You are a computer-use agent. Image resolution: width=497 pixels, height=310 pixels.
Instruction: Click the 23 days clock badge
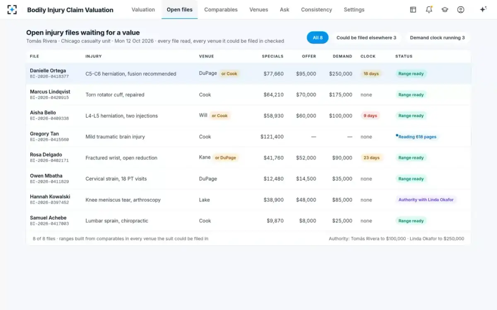(371, 158)
